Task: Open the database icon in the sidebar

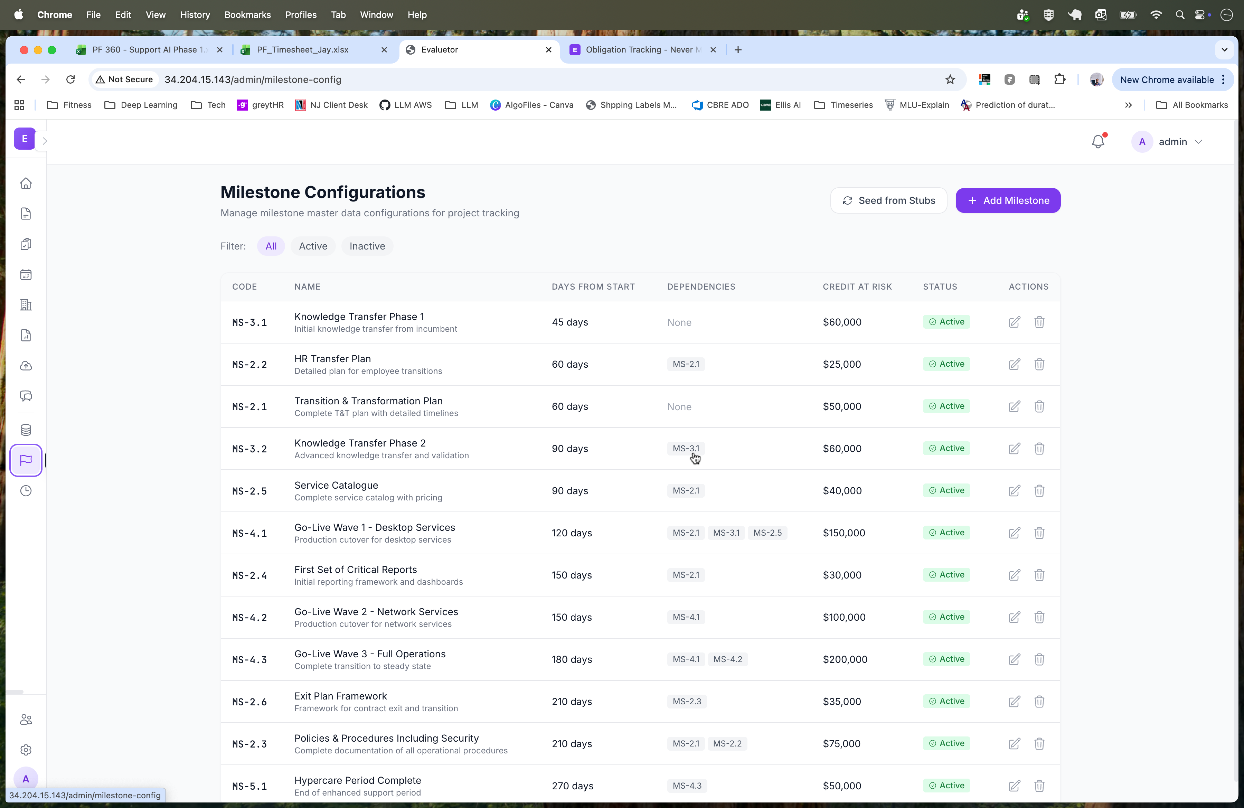Action: tap(26, 430)
